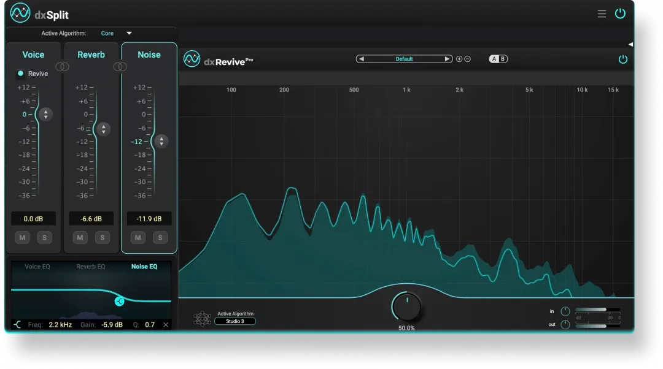This screenshot has width=663, height=369.
Task: Select the EQ curve node handle
Action: tap(119, 301)
